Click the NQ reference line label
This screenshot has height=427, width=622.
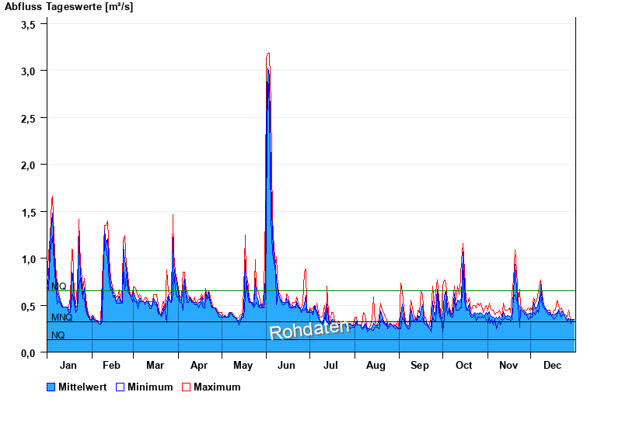58,335
